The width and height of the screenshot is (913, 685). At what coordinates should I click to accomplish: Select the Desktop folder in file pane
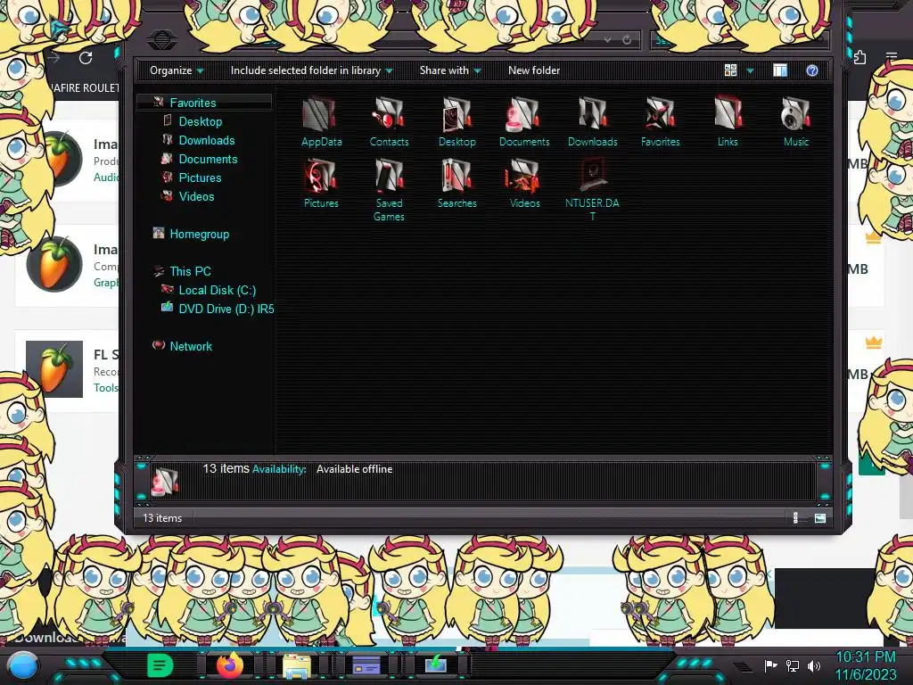click(457, 121)
